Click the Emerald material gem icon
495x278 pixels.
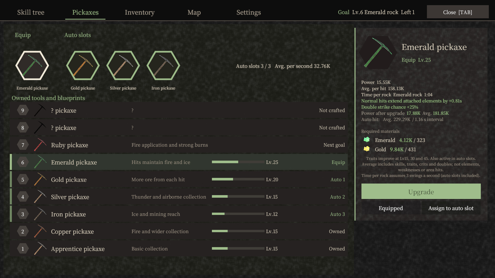pyautogui.click(x=367, y=140)
